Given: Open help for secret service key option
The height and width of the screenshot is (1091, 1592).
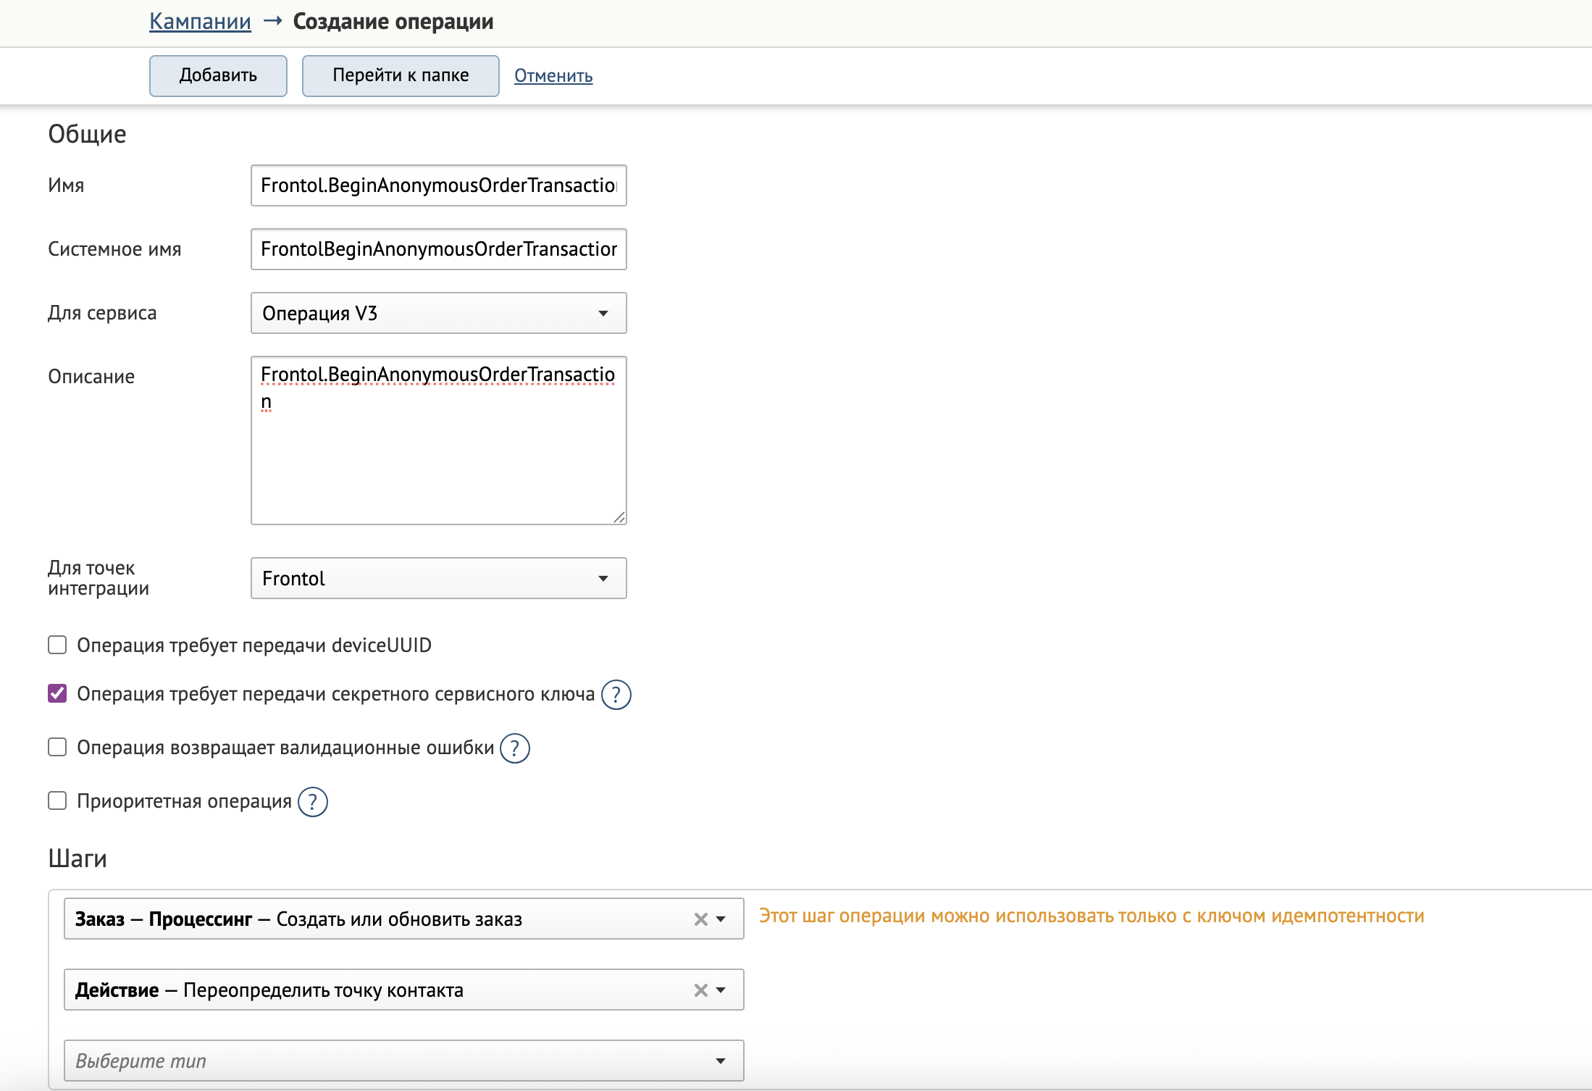Looking at the screenshot, I should tap(616, 695).
